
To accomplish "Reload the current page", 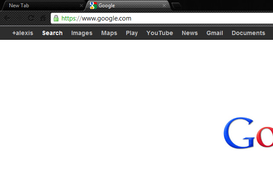I will [x=31, y=18].
